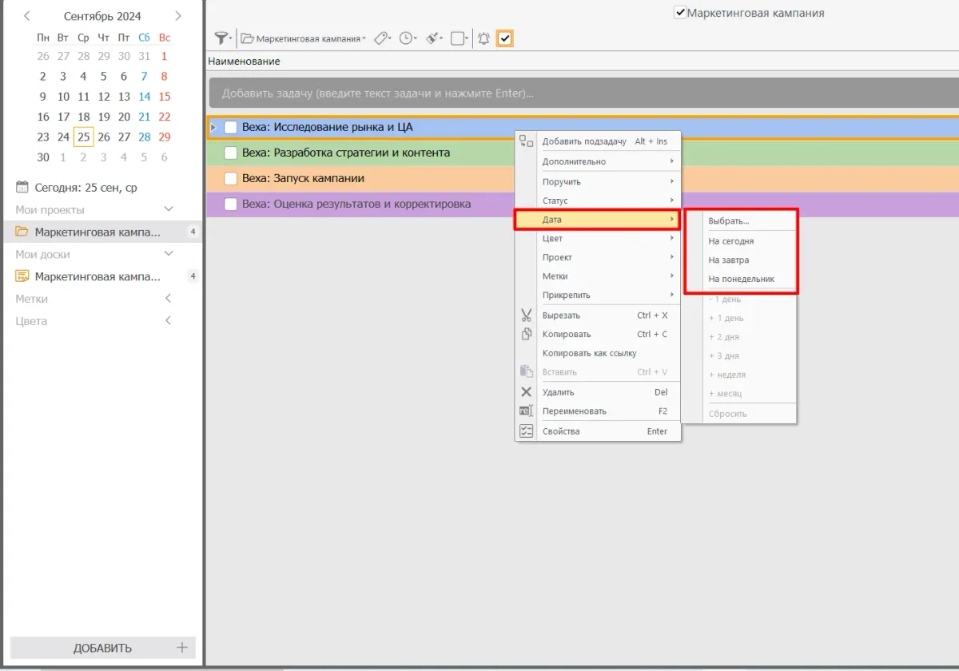The height and width of the screenshot is (671, 959).
Task: Open the filter funnel icon in toolbar
Action: click(221, 38)
